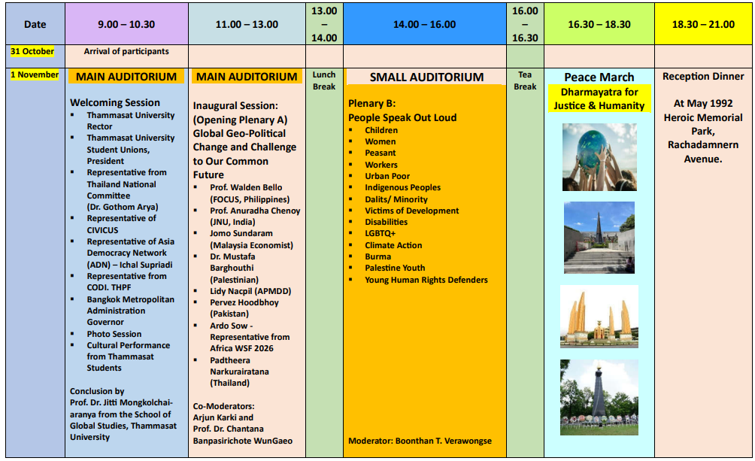The image size is (755, 461).
Task: Click the SMALL AUDITORIUM heading
Action: pos(426,77)
